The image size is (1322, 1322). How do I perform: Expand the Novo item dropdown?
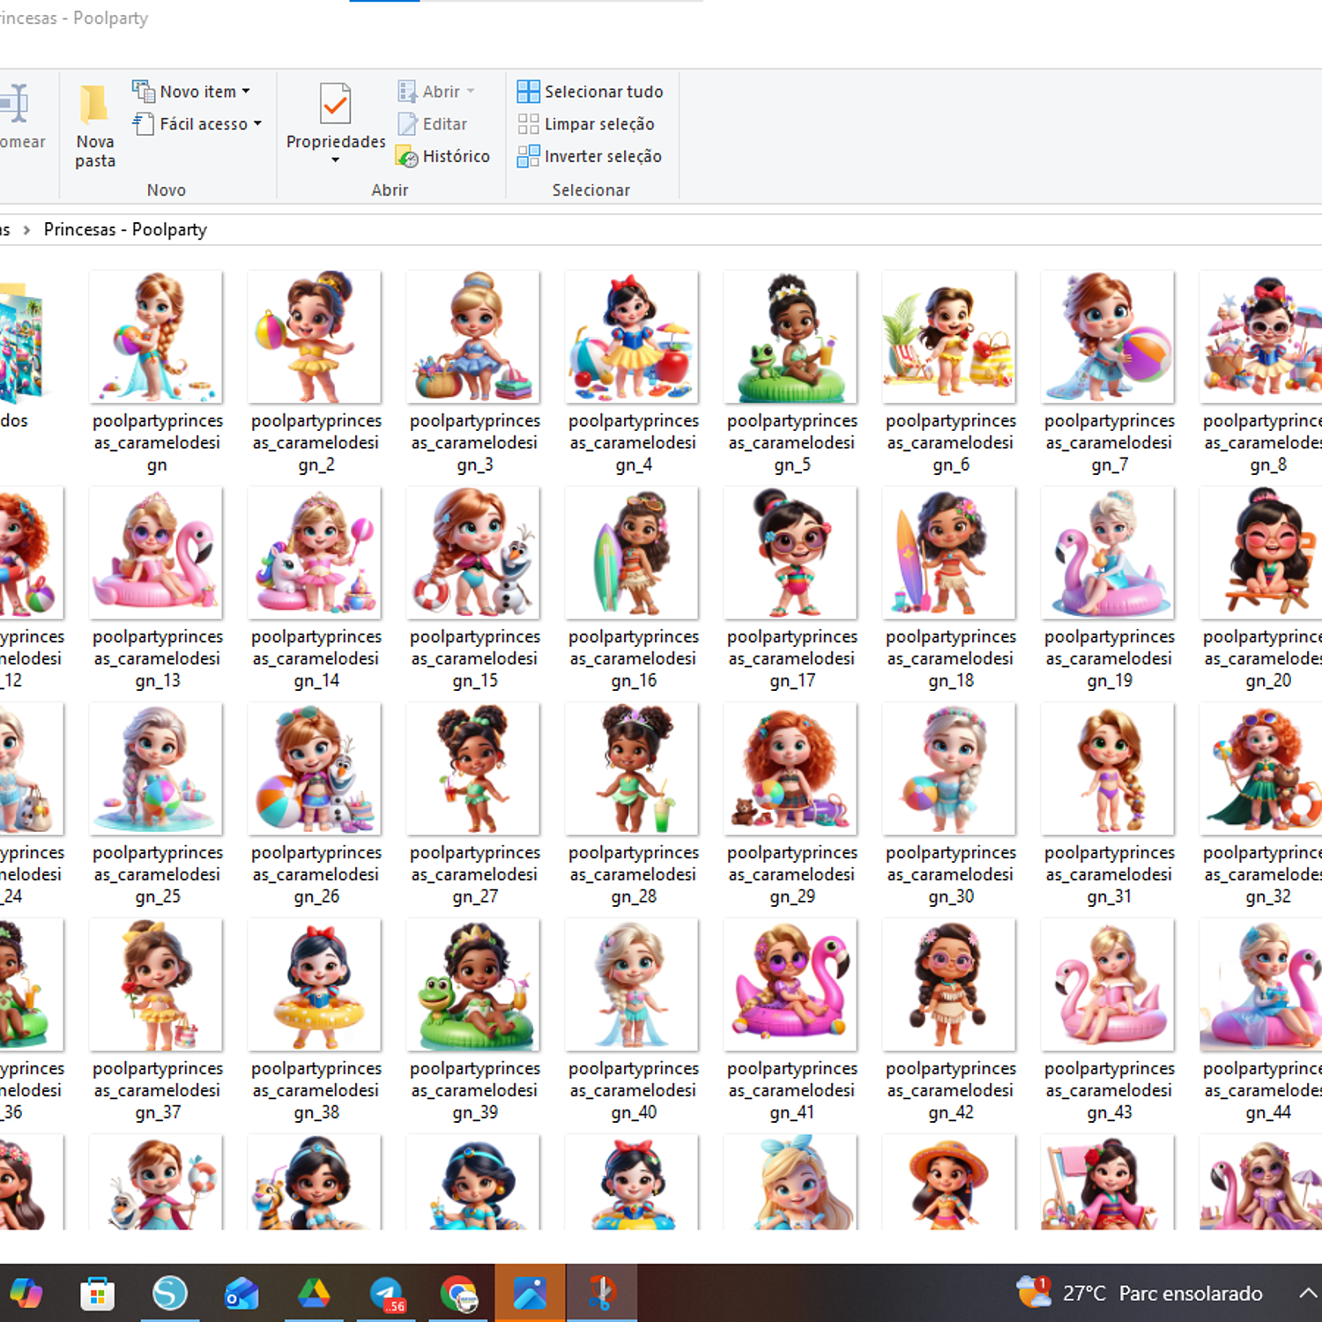tap(246, 92)
